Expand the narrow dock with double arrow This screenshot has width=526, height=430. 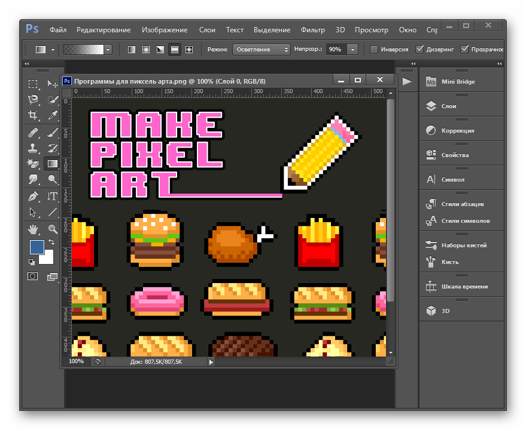[413, 64]
